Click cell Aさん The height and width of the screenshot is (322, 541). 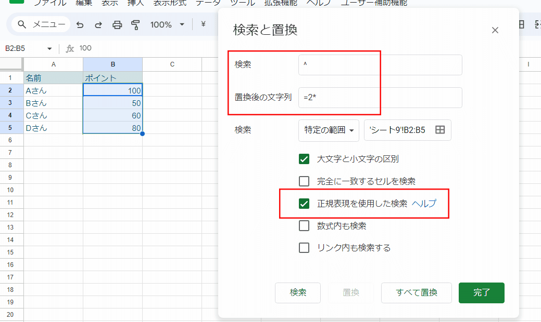pos(54,90)
